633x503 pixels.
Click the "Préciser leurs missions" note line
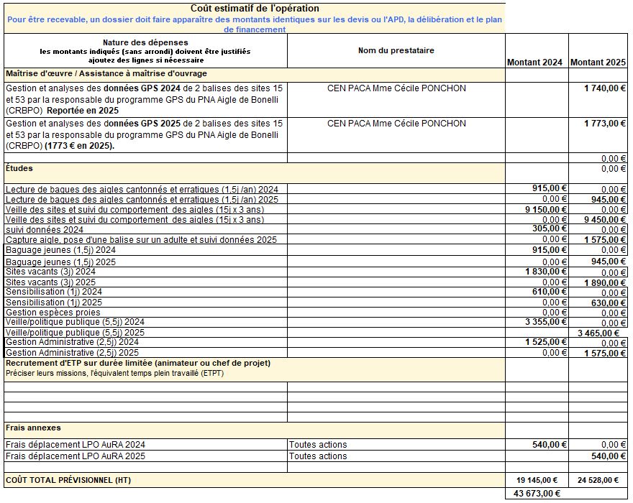(x=114, y=373)
